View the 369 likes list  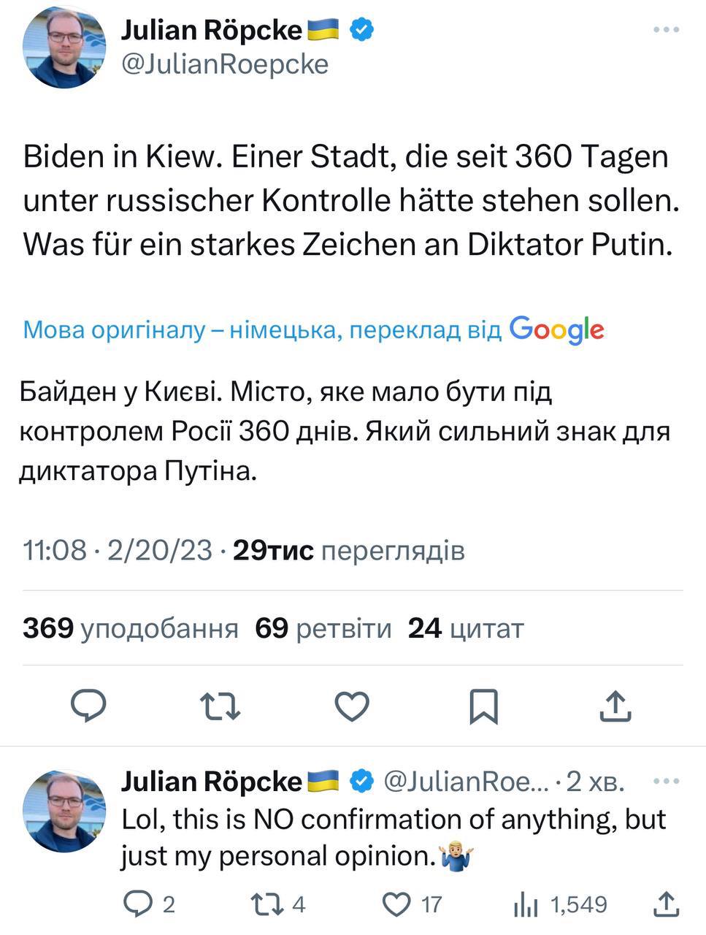pyautogui.click(x=130, y=628)
